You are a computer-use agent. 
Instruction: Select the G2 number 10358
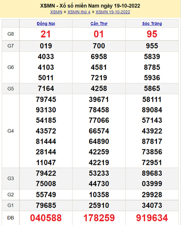click(99, 195)
